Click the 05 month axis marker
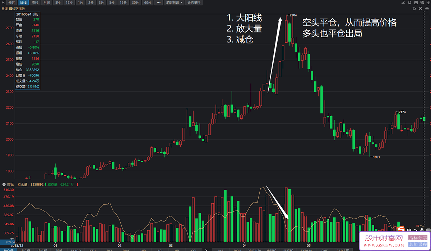The image size is (431, 251). coord(308,246)
